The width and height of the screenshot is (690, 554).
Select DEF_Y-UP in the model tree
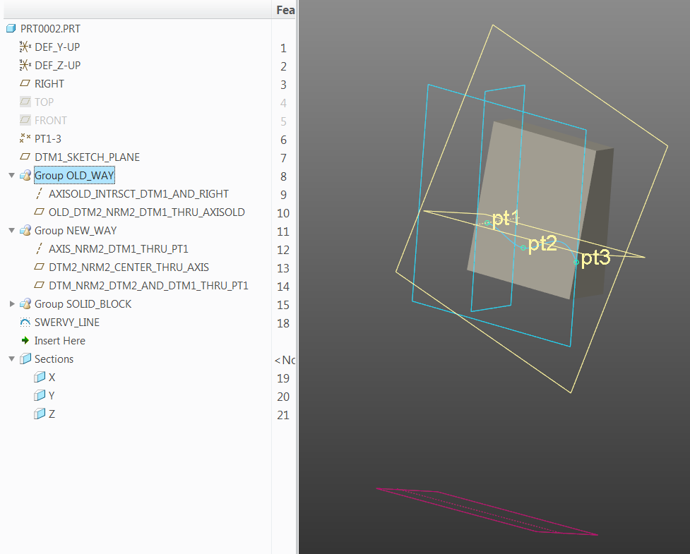57,47
